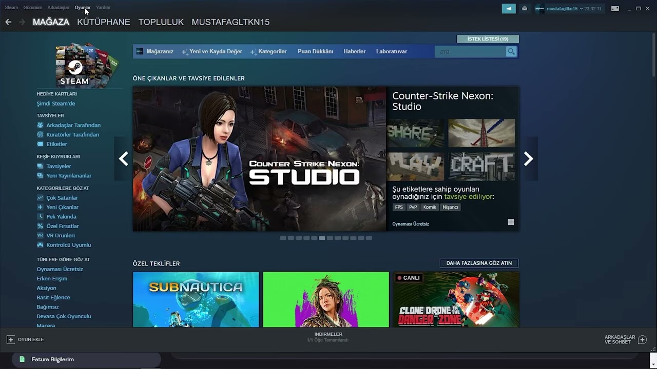657x369 pixels.
Task: Open the Yardım menu
Action: (103, 8)
